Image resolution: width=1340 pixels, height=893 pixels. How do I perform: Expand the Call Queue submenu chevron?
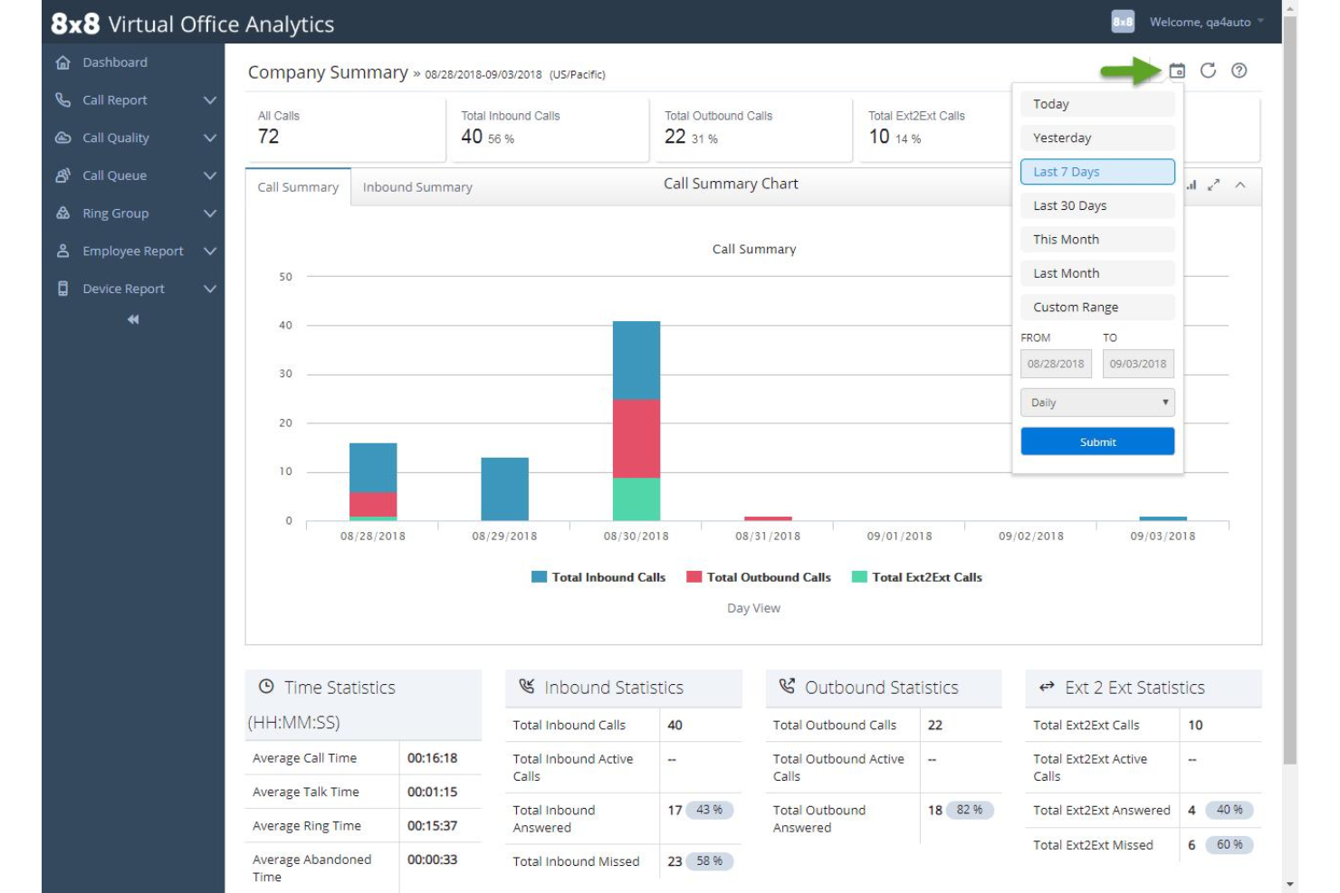pyautogui.click(x=210, y=176)
